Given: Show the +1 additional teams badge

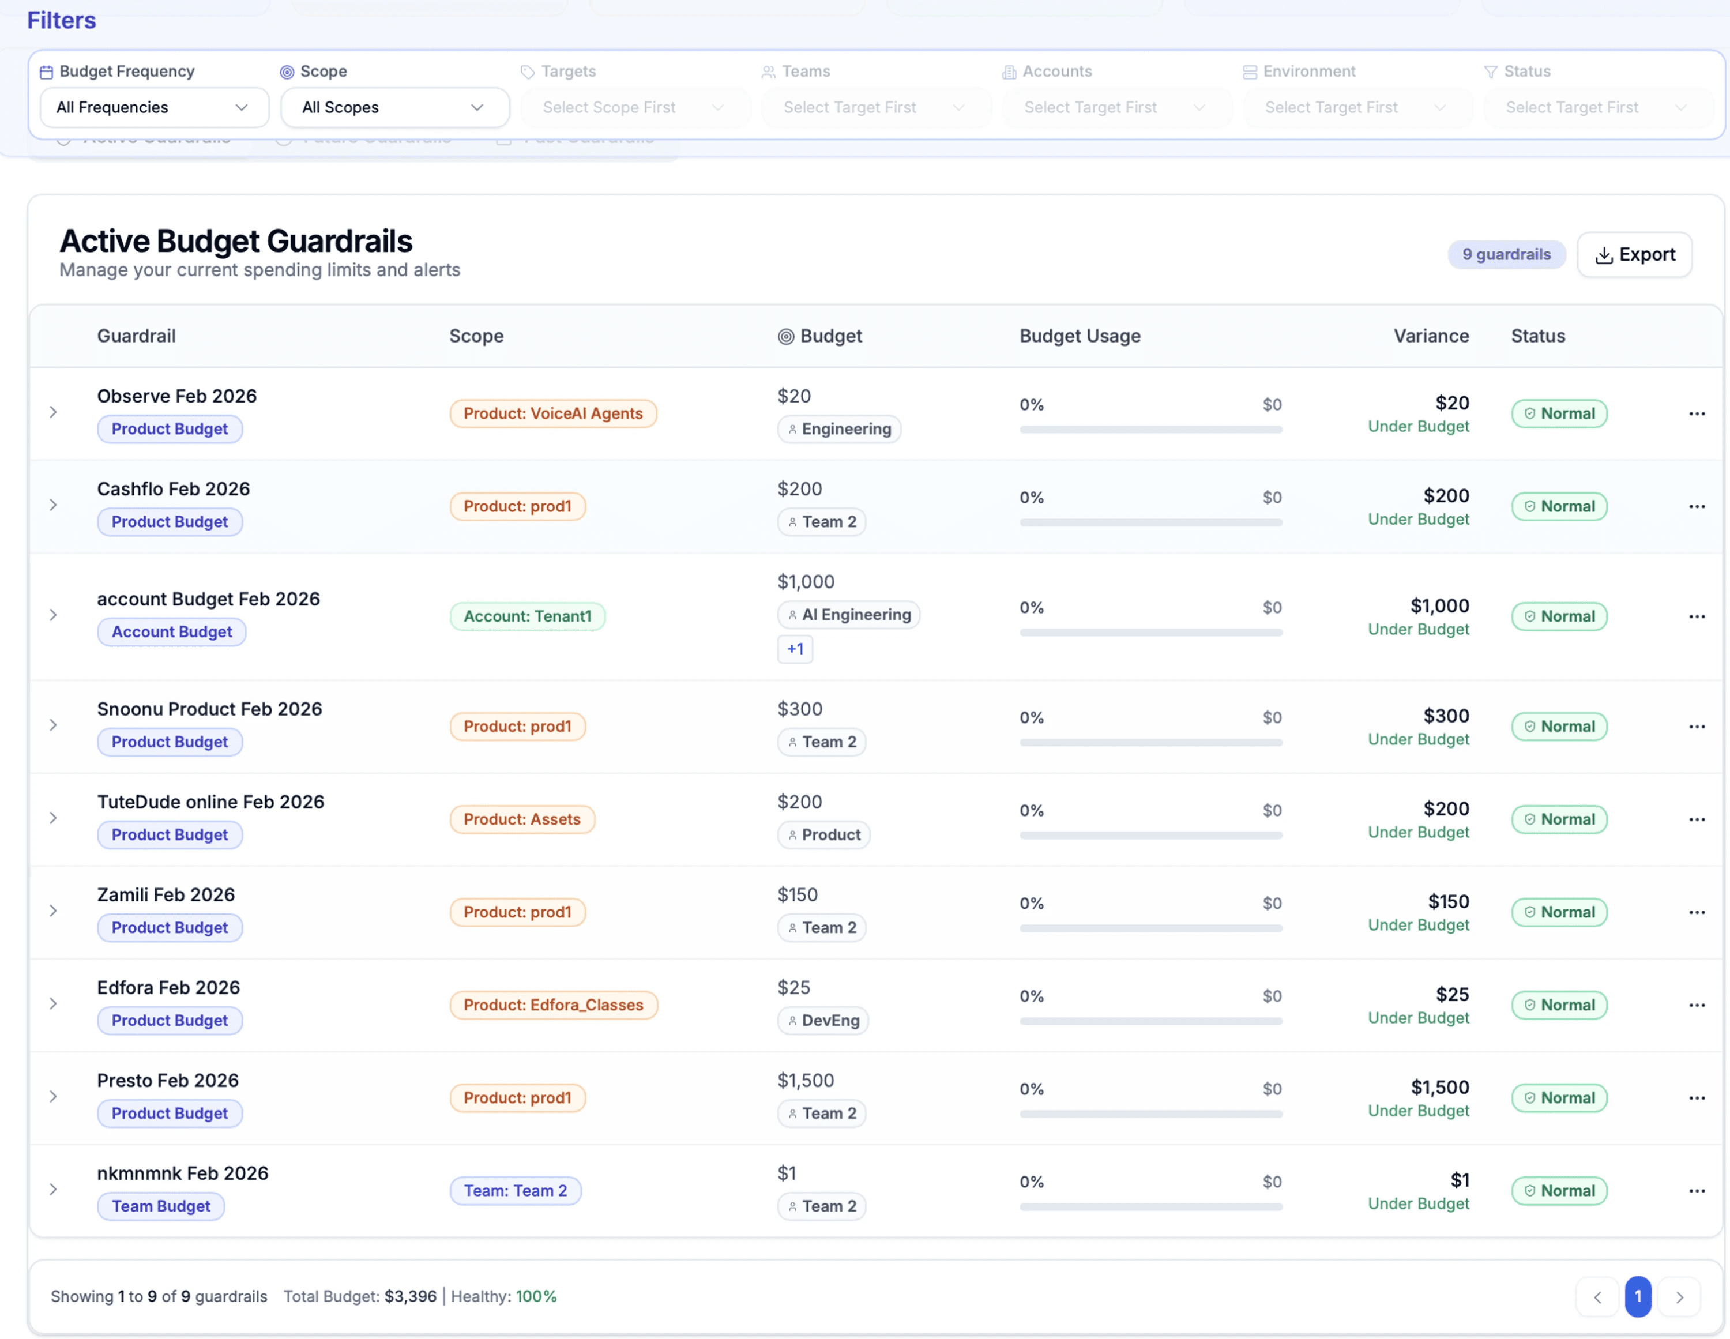Looking at the screenshot, I should 795,649.
